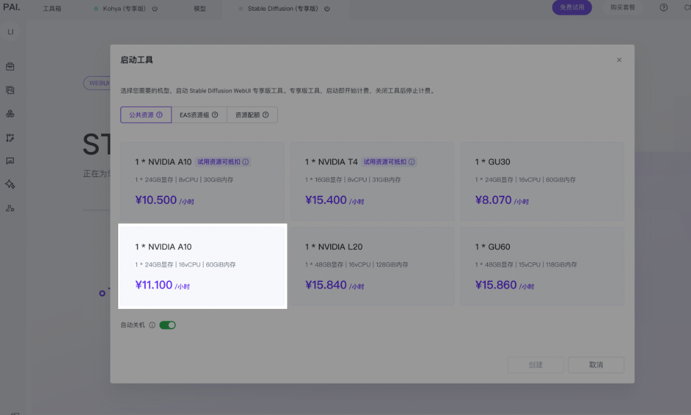Select NVIDIA A10 16vCPU ¥11.100 card
The image size is (691, 415).
[x=202, y=266]
